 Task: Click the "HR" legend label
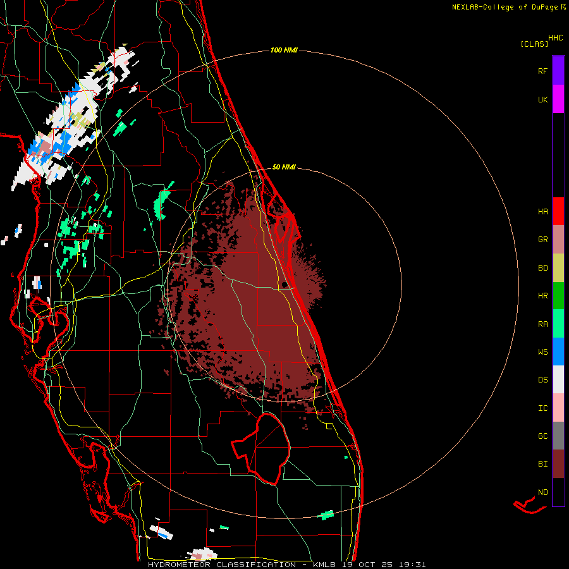click(x=542, y=296)
